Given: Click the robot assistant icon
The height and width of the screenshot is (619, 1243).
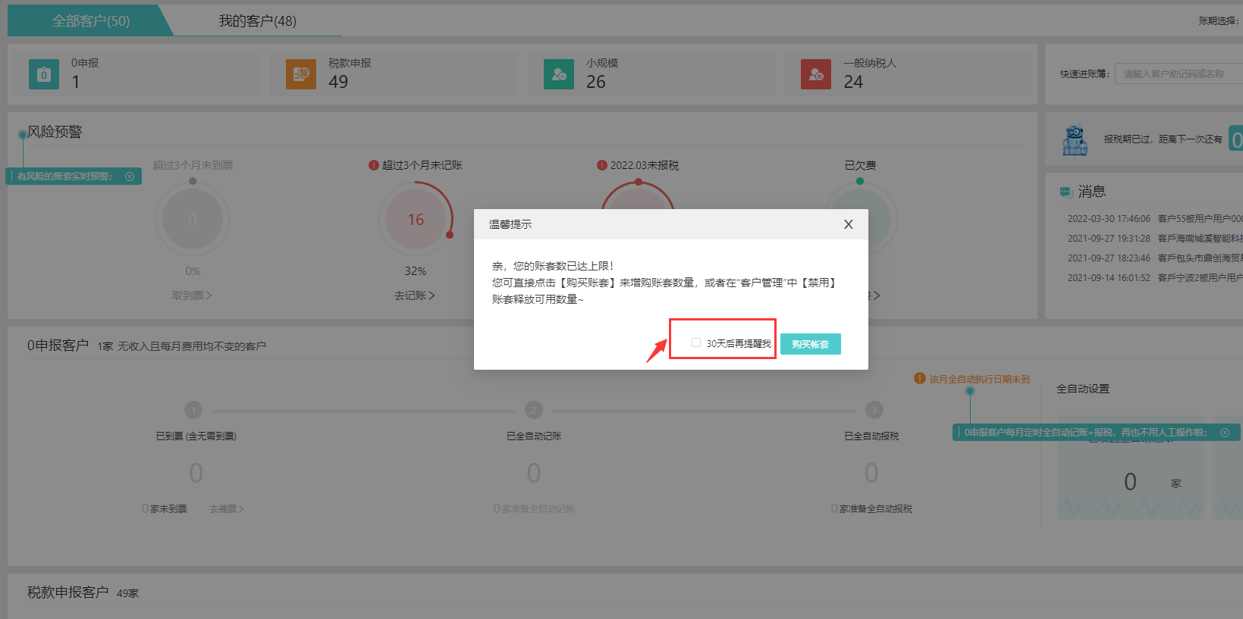Looking at the screenshot, I should (1075, 140).
